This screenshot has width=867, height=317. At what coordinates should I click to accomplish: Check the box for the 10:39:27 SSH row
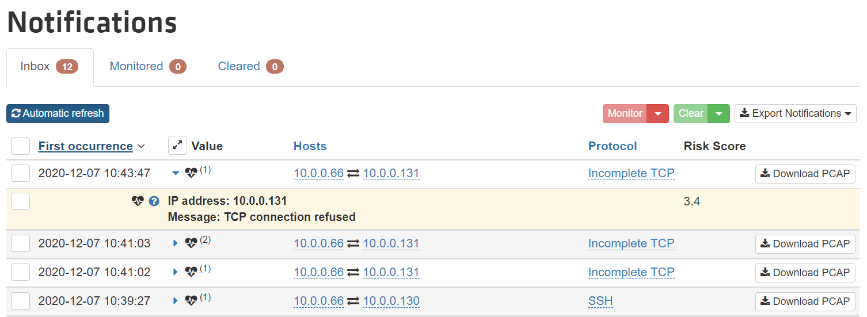20,301
